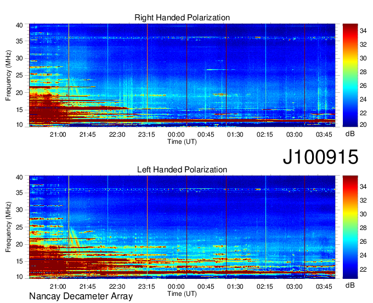Screen dimensions: 373x303
Task: Click the 22:30 time tick under Left Handed plot
Action: click(117, 287)
